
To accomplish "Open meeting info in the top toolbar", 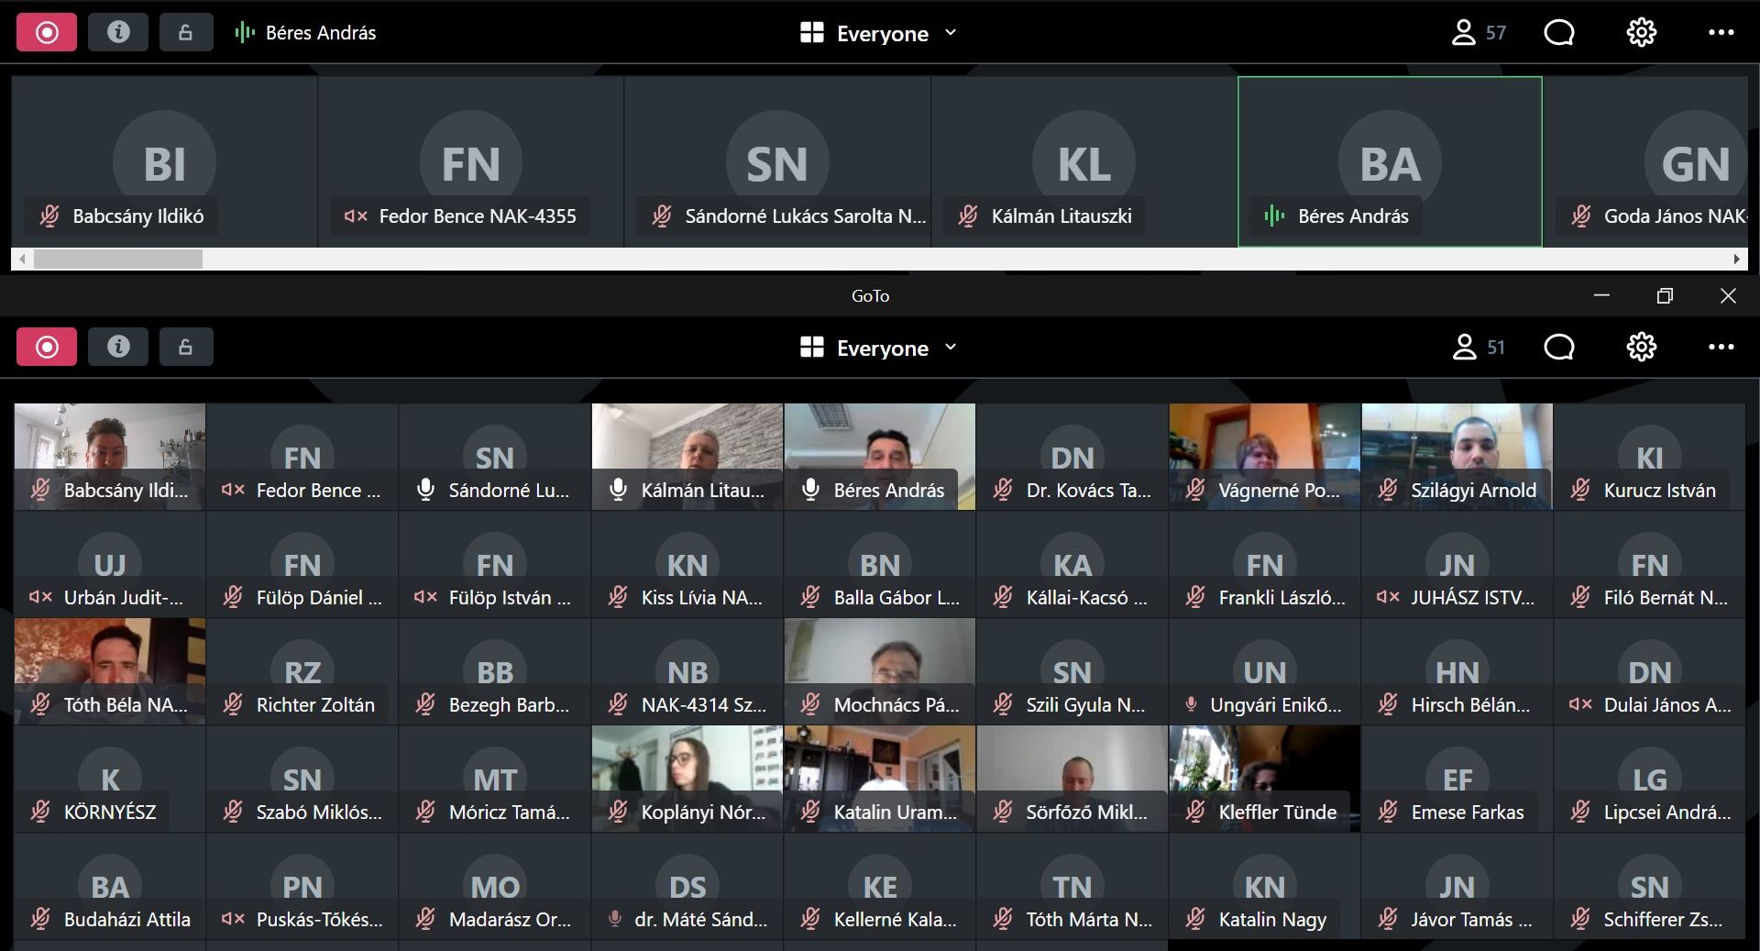I will pos(118,33).
